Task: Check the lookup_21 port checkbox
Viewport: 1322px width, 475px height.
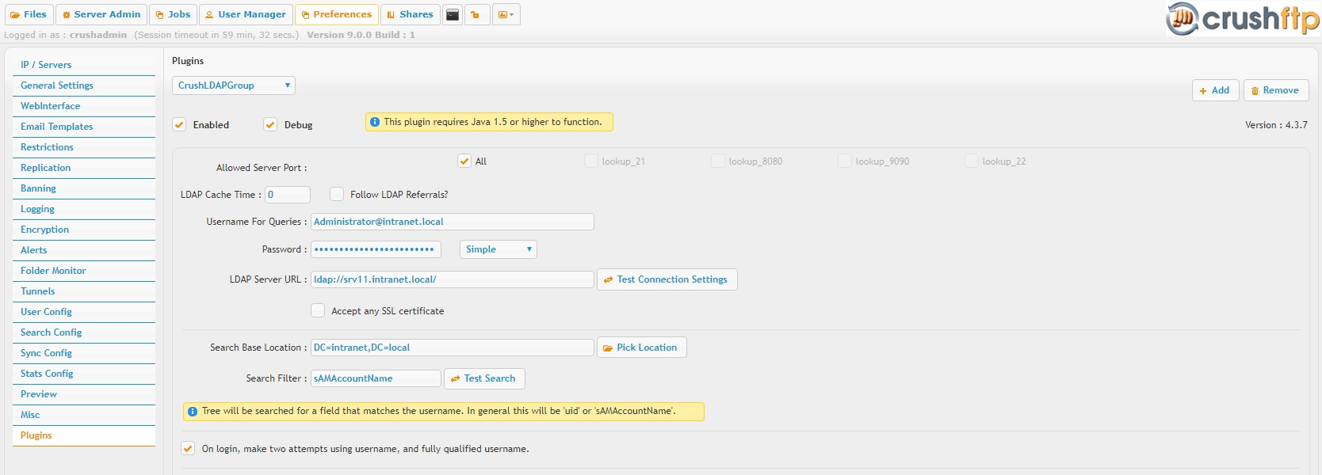Action: point(591,161)
